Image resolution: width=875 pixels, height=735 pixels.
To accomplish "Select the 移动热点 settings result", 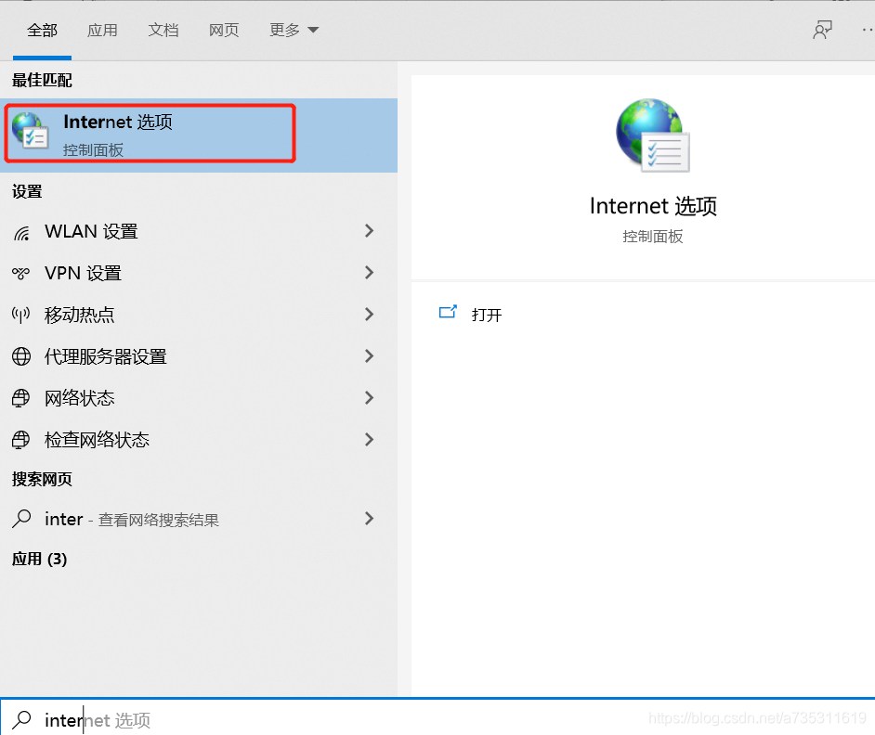I will (199, 316).
